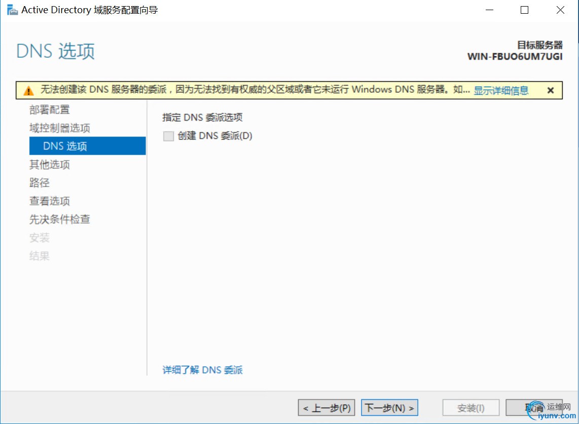Go to 域控制器选项 step
The height and width of the screenshot is (424, 579).
pyautogui.click(x=60, y=128)
